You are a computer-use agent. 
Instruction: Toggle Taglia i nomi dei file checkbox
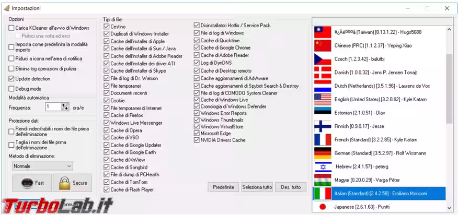point(12,145)
